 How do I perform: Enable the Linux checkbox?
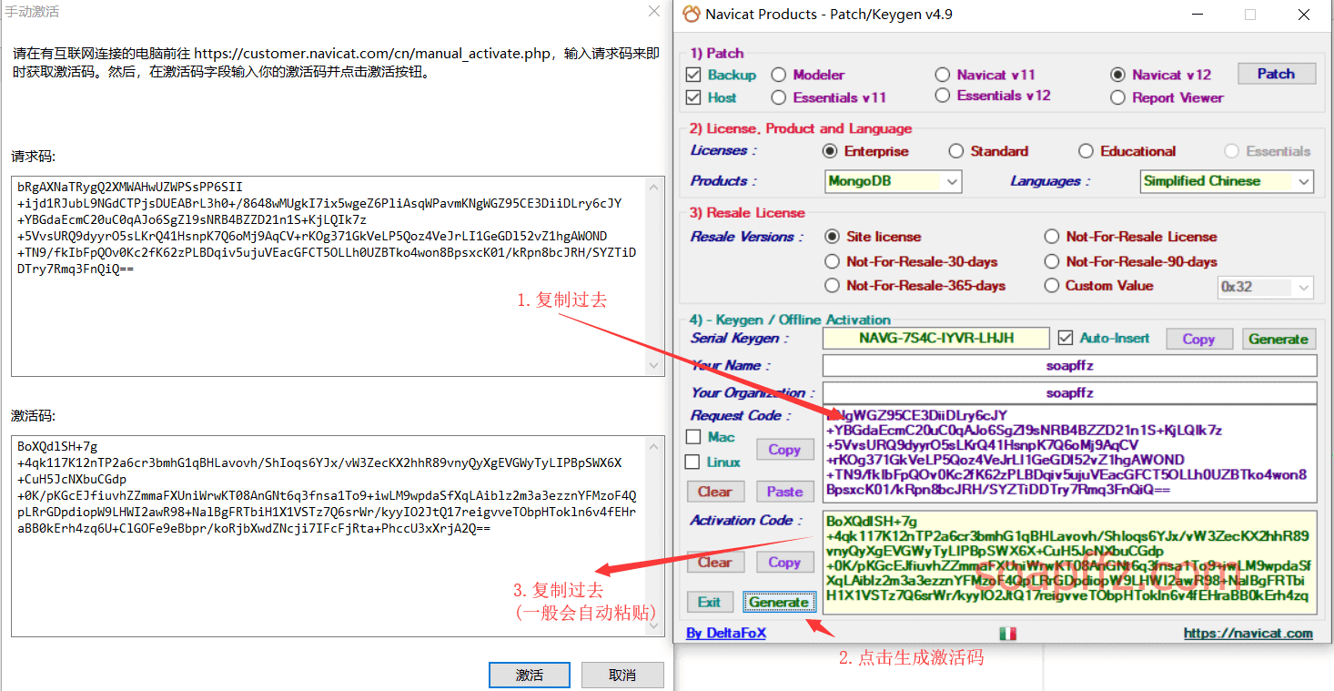point(693,462)
